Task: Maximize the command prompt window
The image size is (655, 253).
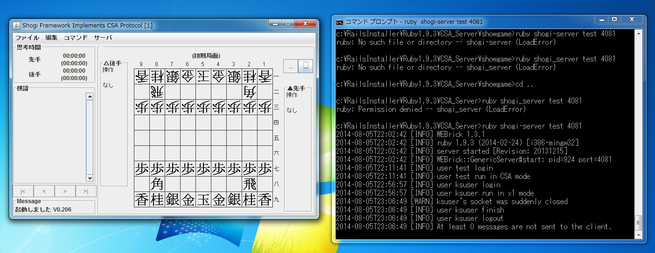Action: click(x=614, y=20)
